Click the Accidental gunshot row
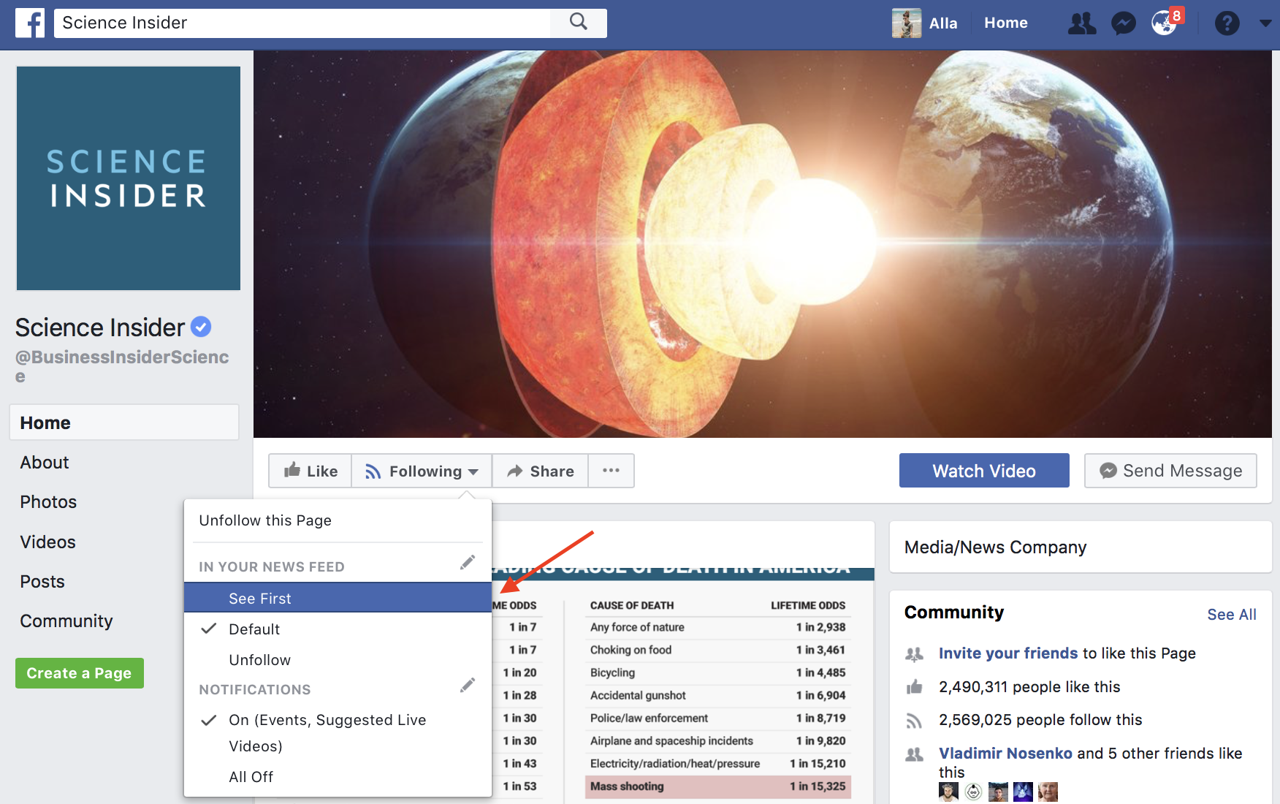 point(717,695)
